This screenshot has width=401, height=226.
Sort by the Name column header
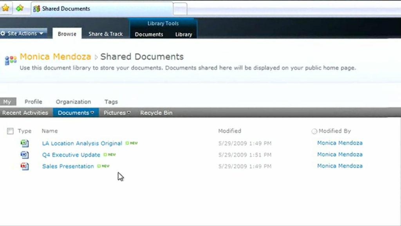pyautogui.click(x=50, y=131)
